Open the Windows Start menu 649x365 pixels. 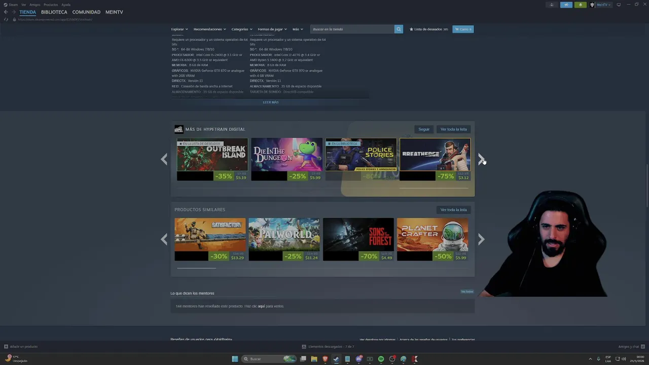click(235, 359)
